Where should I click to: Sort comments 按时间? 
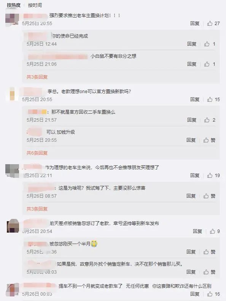click(35, 5)
